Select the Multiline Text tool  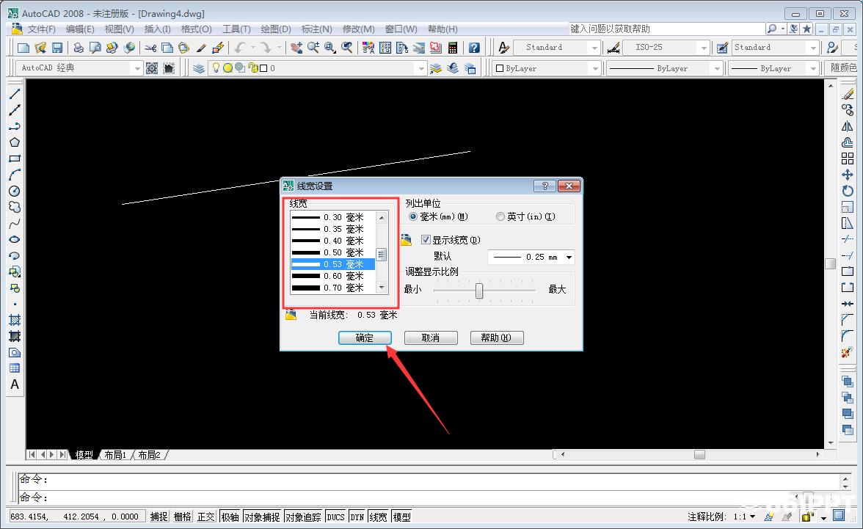coord(15,384)
